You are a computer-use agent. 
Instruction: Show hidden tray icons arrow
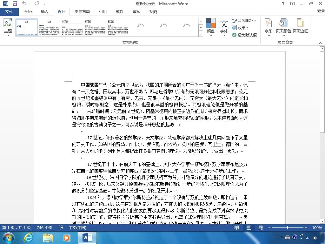307,238
